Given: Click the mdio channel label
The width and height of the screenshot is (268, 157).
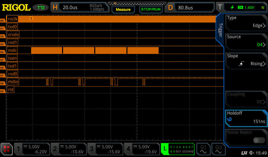Looking at the screenshot, I should tap(13, 82).
